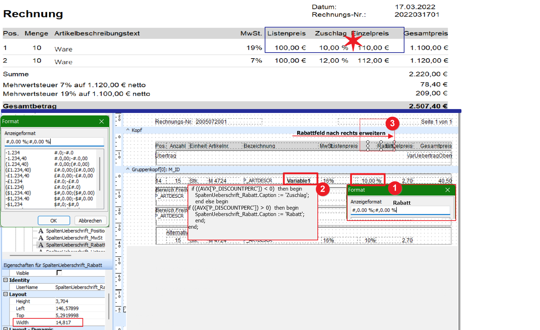The height and width of the screenshot is (330, 540).
Task: Select the Übertrag field in the Kopf band
Action: 166,156
